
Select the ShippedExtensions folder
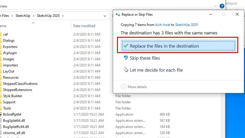(x=17, y=90)
